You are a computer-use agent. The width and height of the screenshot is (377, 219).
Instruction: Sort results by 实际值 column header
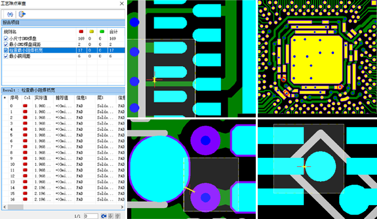coord(42,98)
